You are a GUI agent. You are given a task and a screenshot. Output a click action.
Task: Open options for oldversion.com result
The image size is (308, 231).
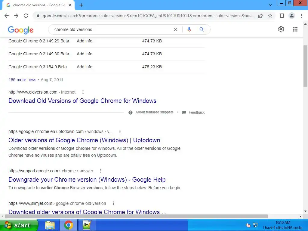coord(83,92)
